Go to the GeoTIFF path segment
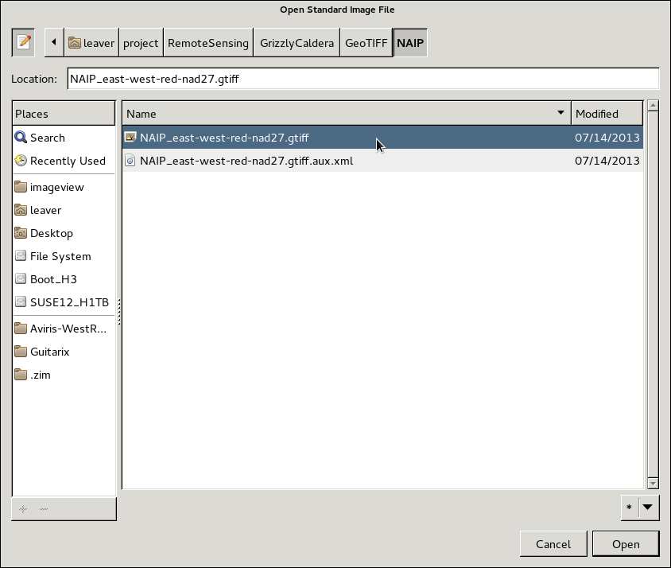671x568 pixels. click(x=367, y=42)
